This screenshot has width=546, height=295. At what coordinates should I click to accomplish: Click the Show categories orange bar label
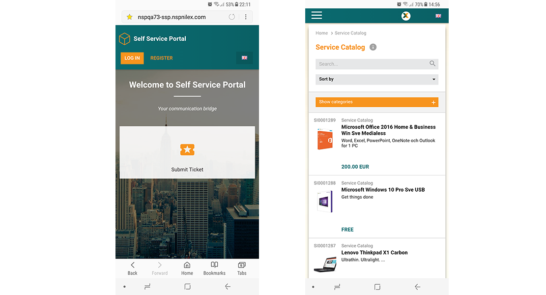point(336,102)
